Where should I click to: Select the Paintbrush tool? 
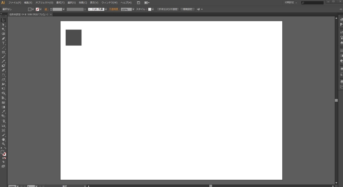(3, 57)
